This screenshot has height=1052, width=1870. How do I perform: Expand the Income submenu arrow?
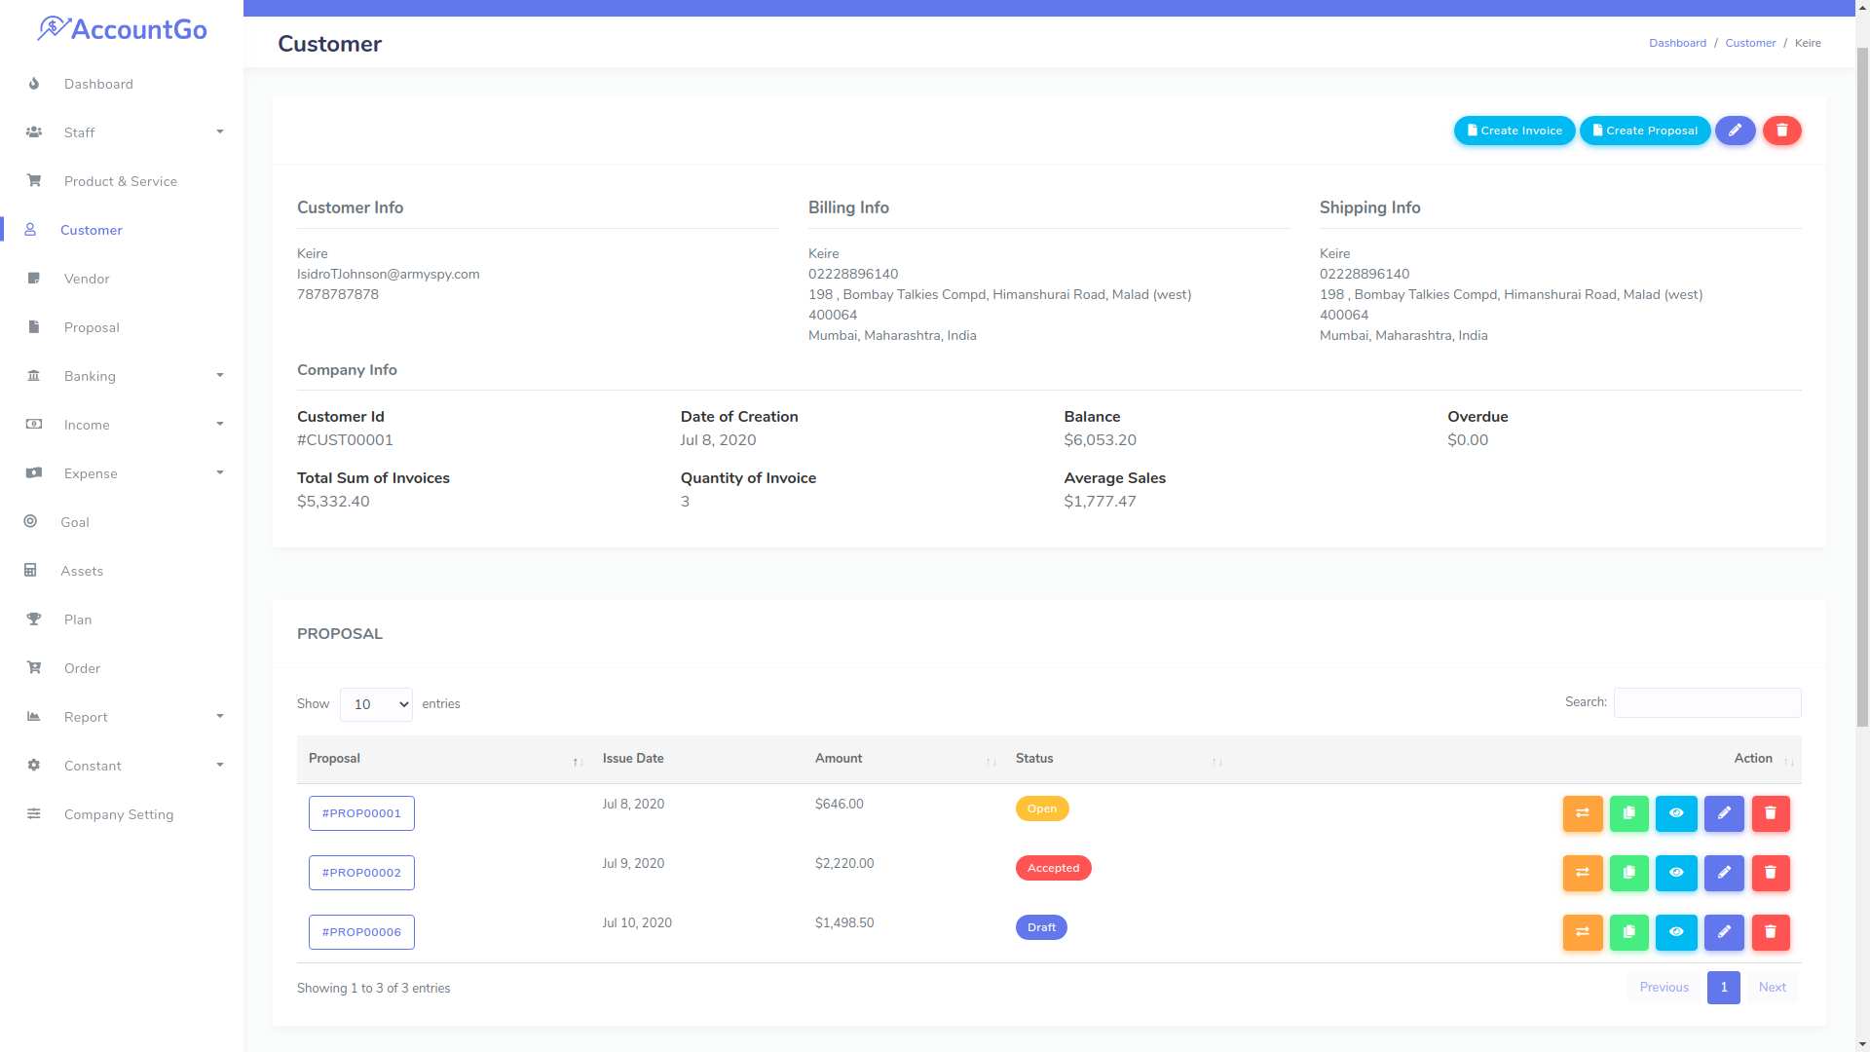click(x=220, y=424)
